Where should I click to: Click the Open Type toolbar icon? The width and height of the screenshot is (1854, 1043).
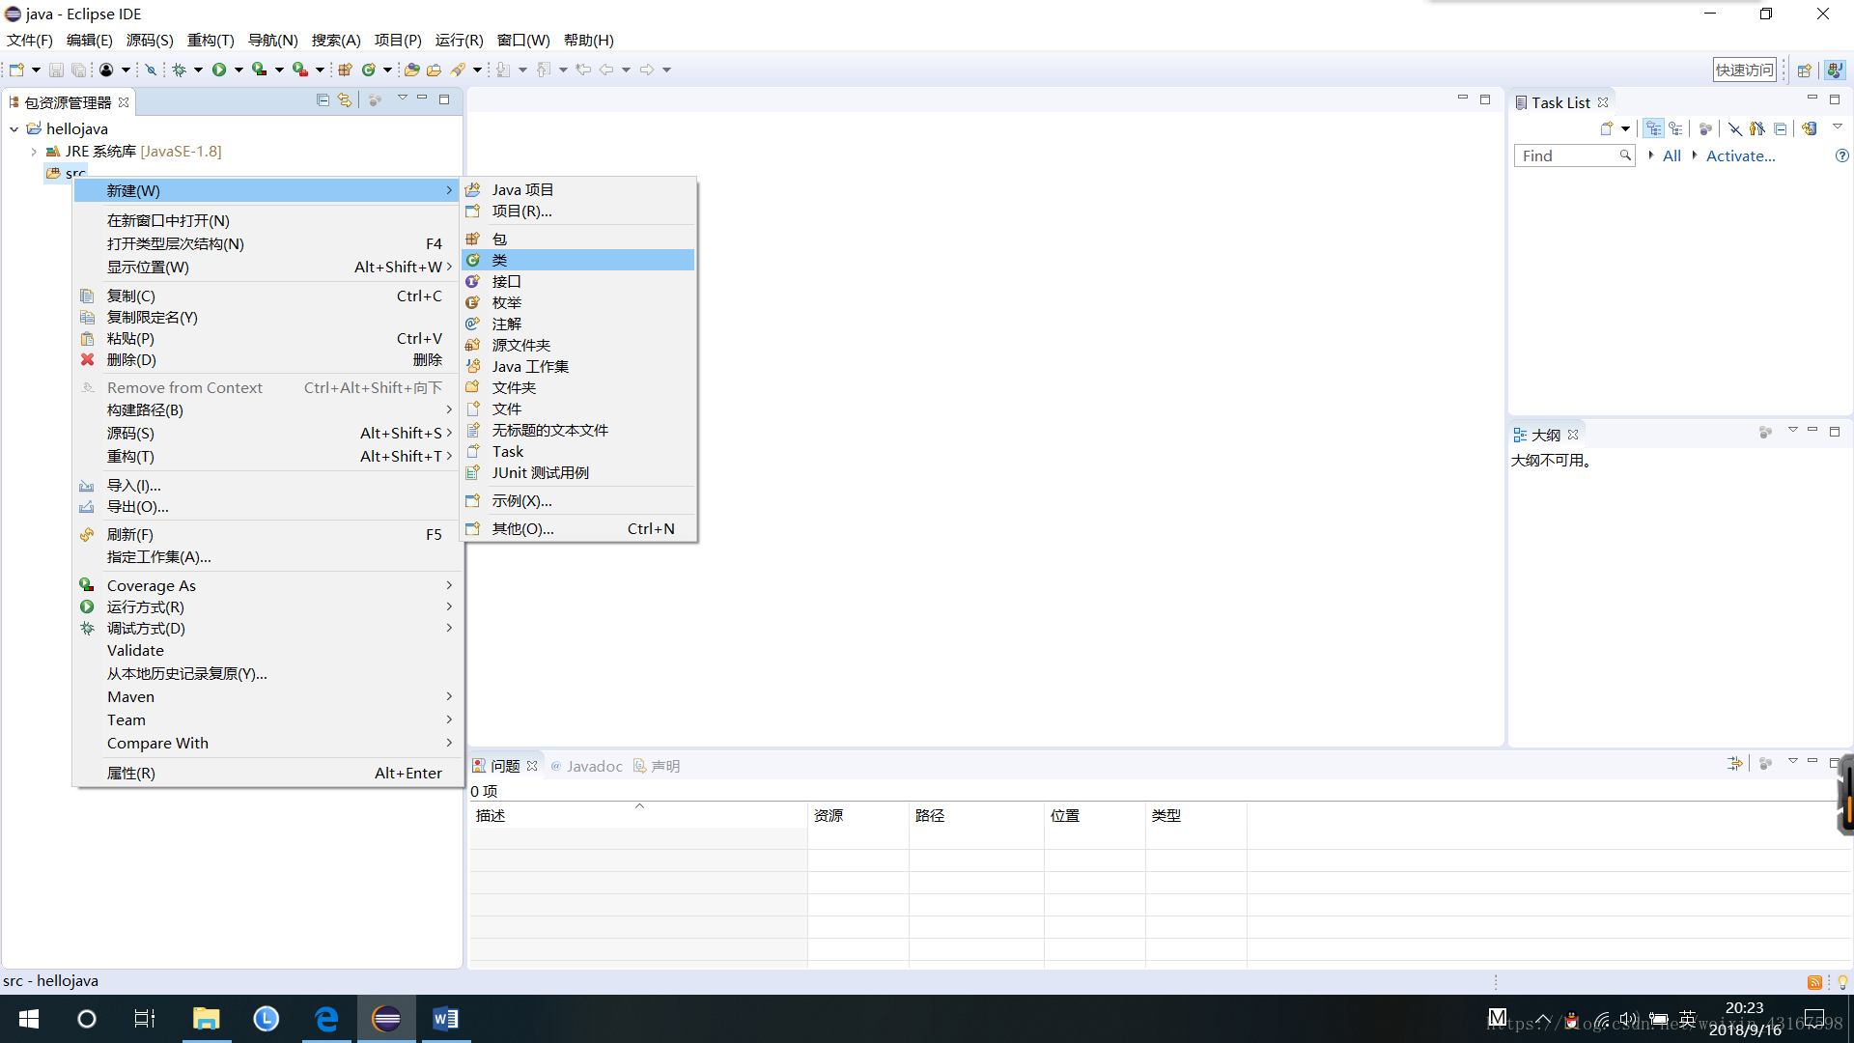point(412,70)
